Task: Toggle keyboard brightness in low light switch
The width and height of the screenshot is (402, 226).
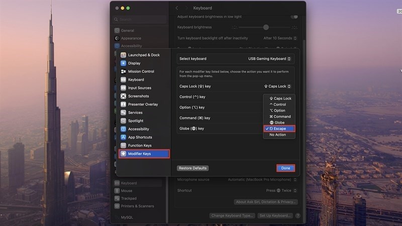Action: [294, 17]
